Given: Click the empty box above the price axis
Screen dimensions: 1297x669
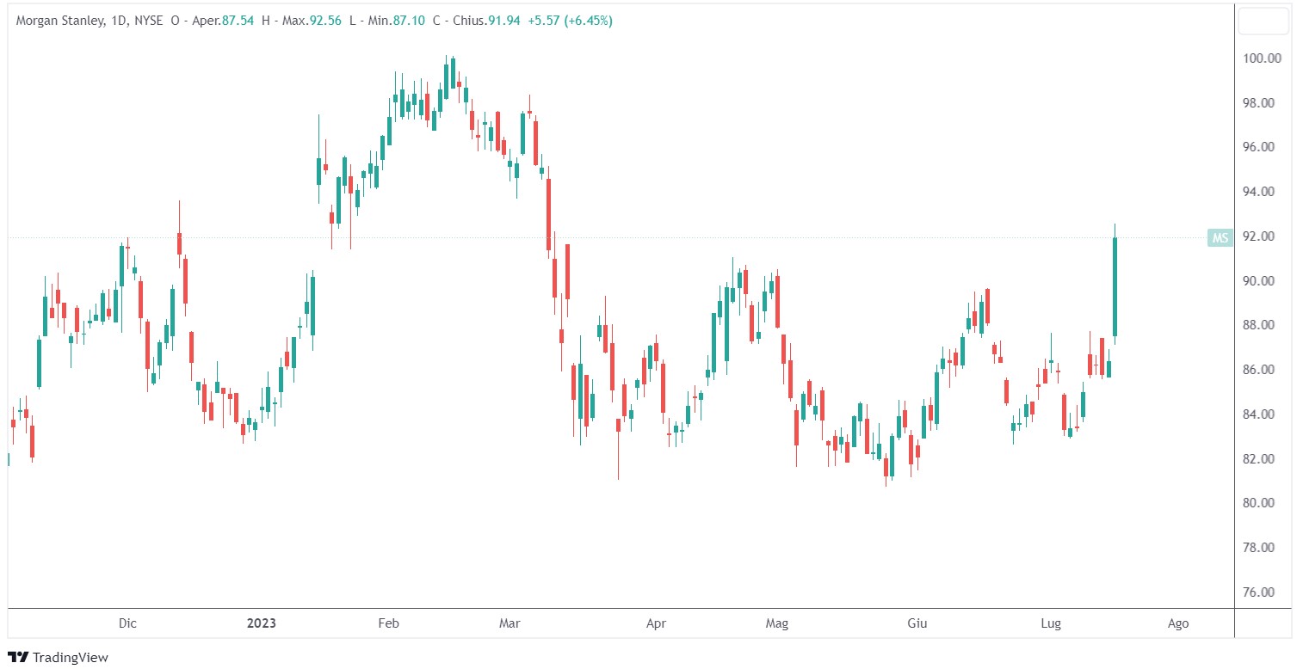Looking at the screenshot, I should 1263,21.
